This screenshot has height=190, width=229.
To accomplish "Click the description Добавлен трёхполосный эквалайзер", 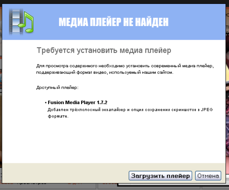I will [x=130, y=113].
